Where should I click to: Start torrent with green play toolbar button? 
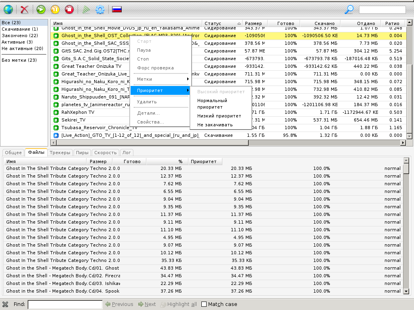tap(41, 10)
